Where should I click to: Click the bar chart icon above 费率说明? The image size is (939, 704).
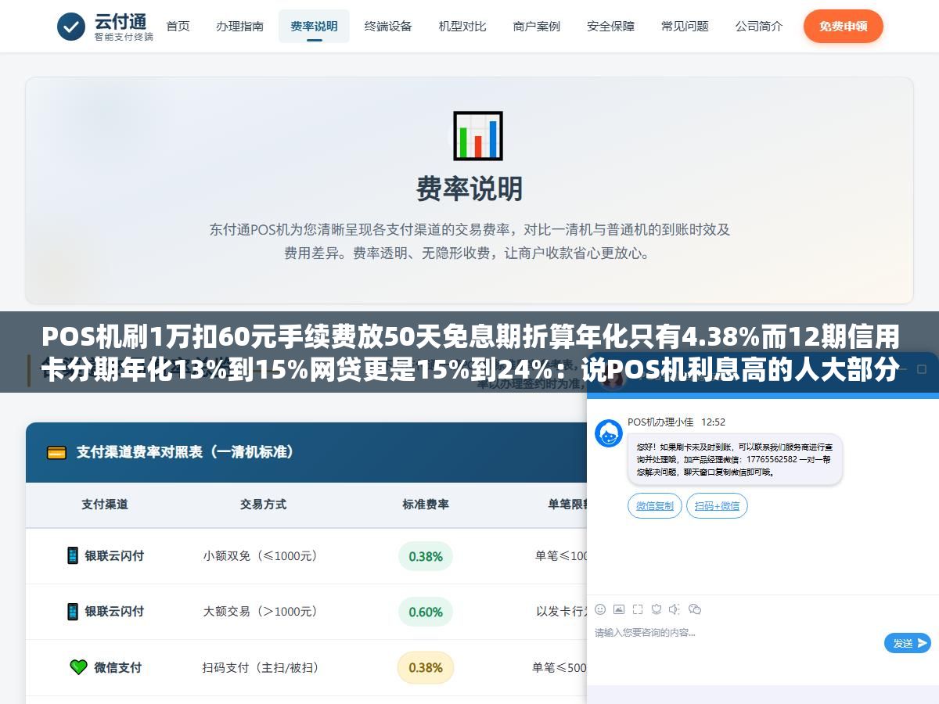point(478,136)
